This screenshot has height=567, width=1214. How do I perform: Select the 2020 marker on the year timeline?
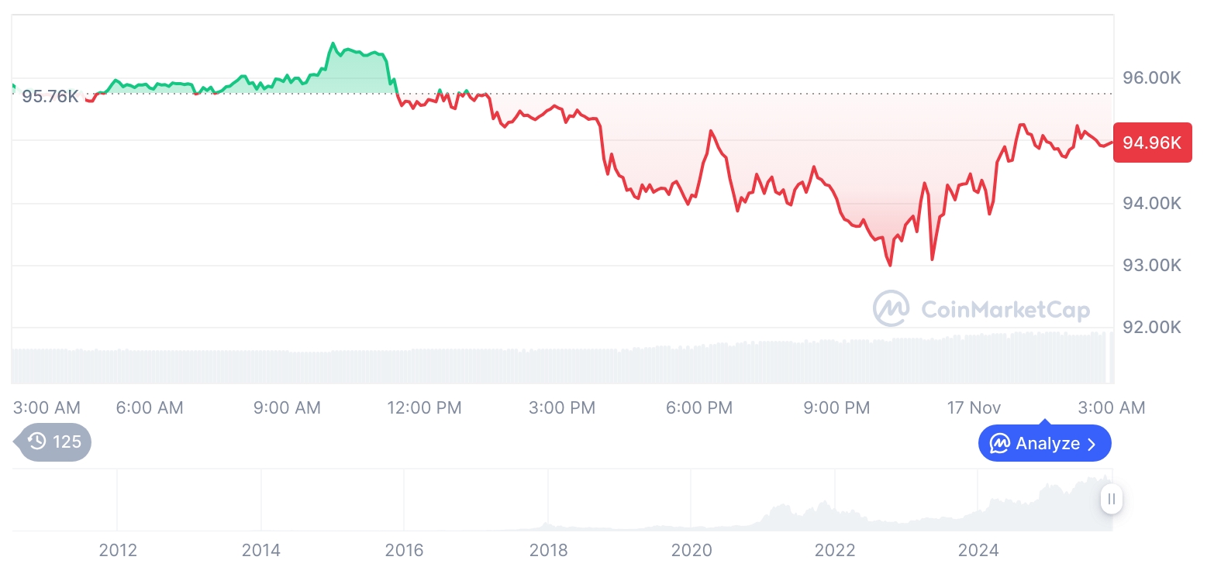pos(691,551)
